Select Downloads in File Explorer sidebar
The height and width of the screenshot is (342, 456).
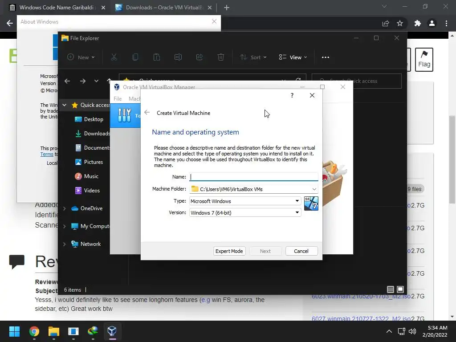coord(92,134)
